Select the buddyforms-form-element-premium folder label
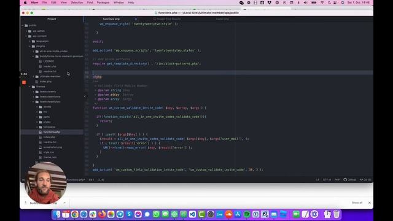 click(61, 56)
